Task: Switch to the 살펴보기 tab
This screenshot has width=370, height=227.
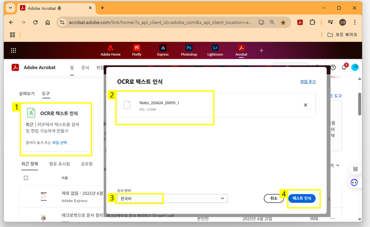Action: pos(27,94)
